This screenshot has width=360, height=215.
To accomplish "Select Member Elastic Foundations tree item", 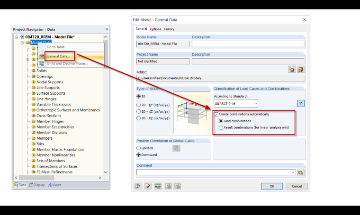I will point(60,149).
